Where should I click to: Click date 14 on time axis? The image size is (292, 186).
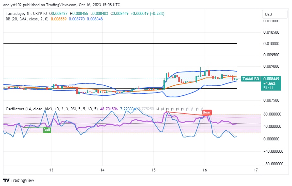tap(102, 170)
